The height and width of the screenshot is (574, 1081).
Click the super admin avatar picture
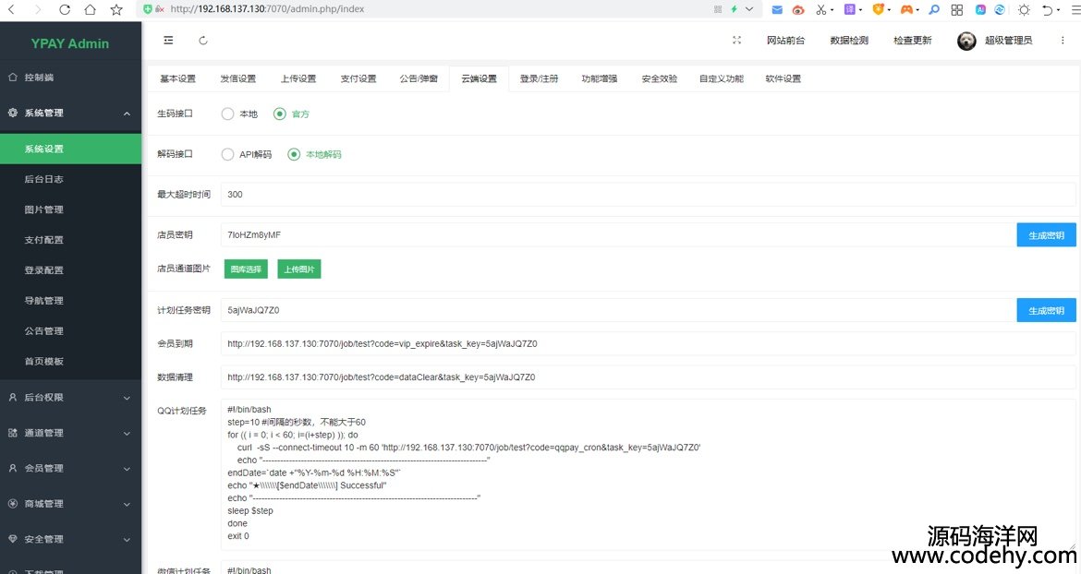[x=966, y=41]
